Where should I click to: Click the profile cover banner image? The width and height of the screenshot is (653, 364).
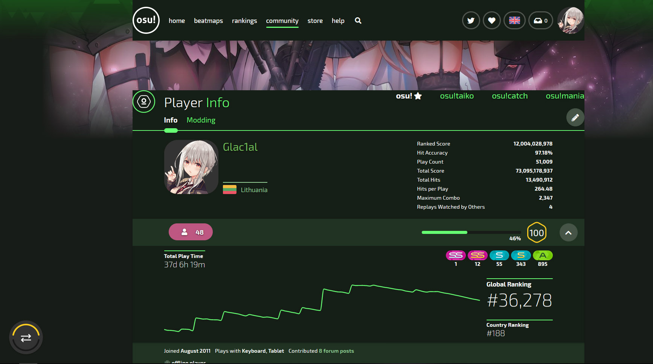pos(359,65)
